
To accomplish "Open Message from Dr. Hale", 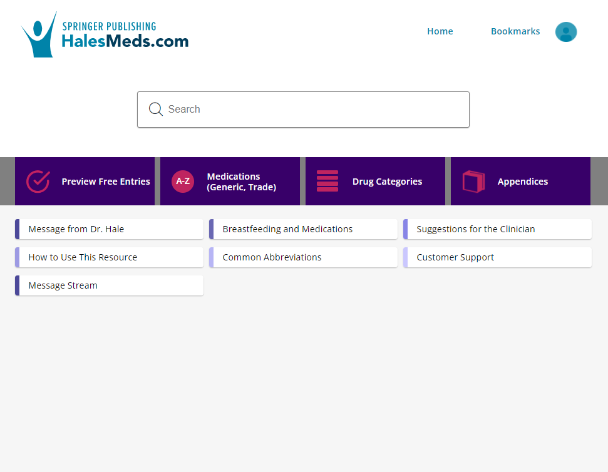I will [110, 229].
